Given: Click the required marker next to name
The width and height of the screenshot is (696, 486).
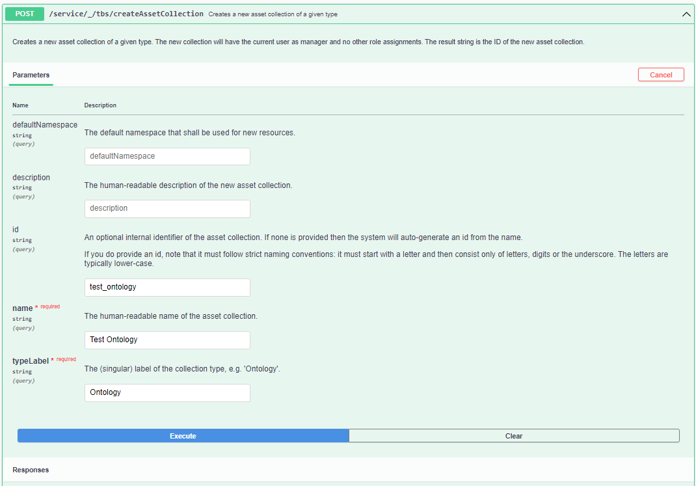Looking at the screenshot, I should pos(51,306).
